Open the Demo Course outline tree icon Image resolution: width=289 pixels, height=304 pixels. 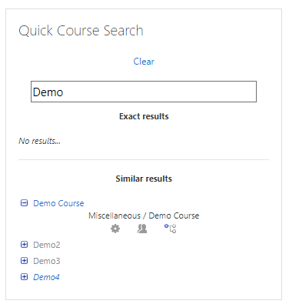tap(170, 229)
